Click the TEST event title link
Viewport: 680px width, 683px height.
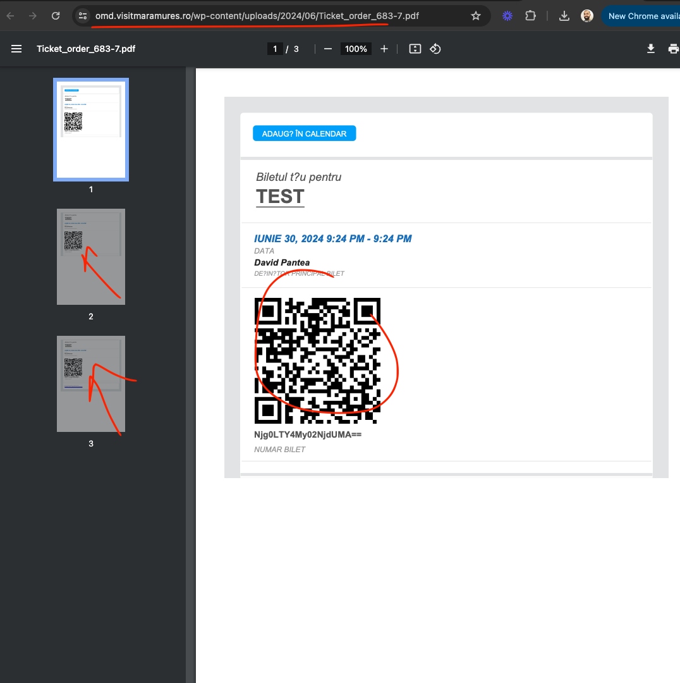(280, 197)
